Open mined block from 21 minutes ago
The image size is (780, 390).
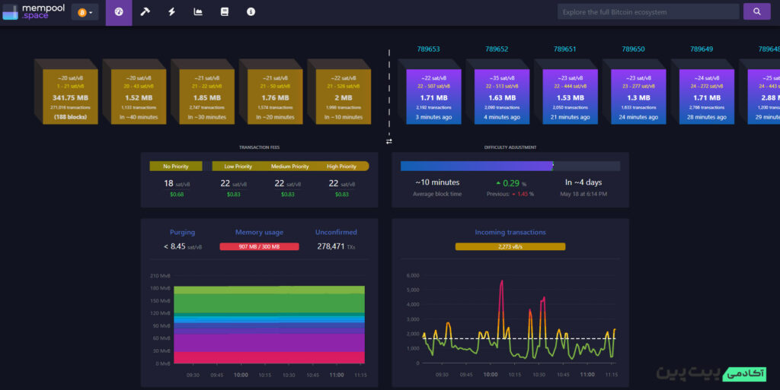coord(570,97)
